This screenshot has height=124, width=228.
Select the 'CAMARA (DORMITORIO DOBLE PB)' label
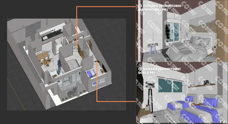pyautogui.click(x=159, y=71)
